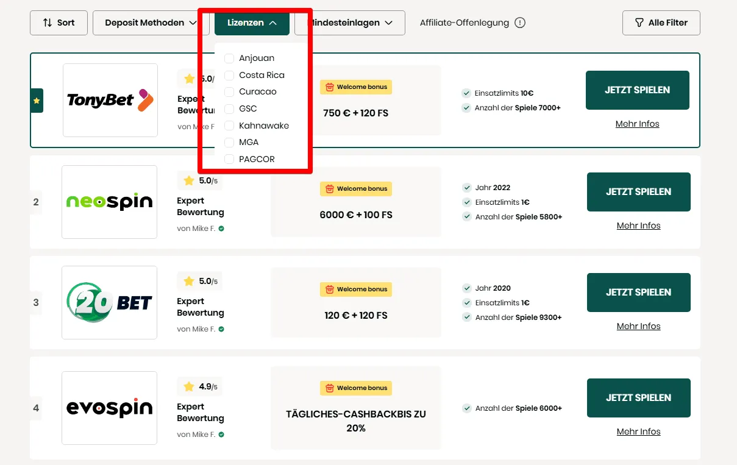Click JETZT SPIELEN for TonyBet
The height and width of the screenshot is (465, 737).
tap(638, 90)
